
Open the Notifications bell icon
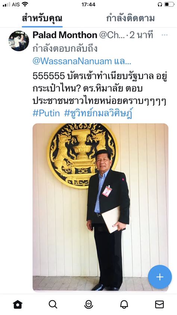(x=124, y=305)
